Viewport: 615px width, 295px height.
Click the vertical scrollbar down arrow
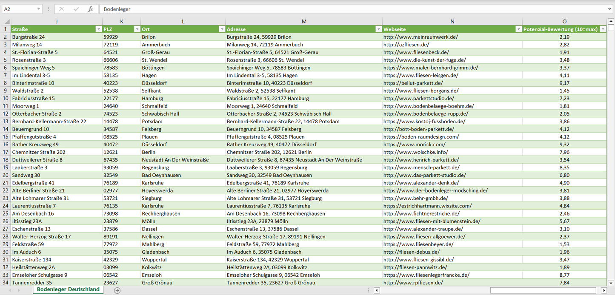coord(611,283)
